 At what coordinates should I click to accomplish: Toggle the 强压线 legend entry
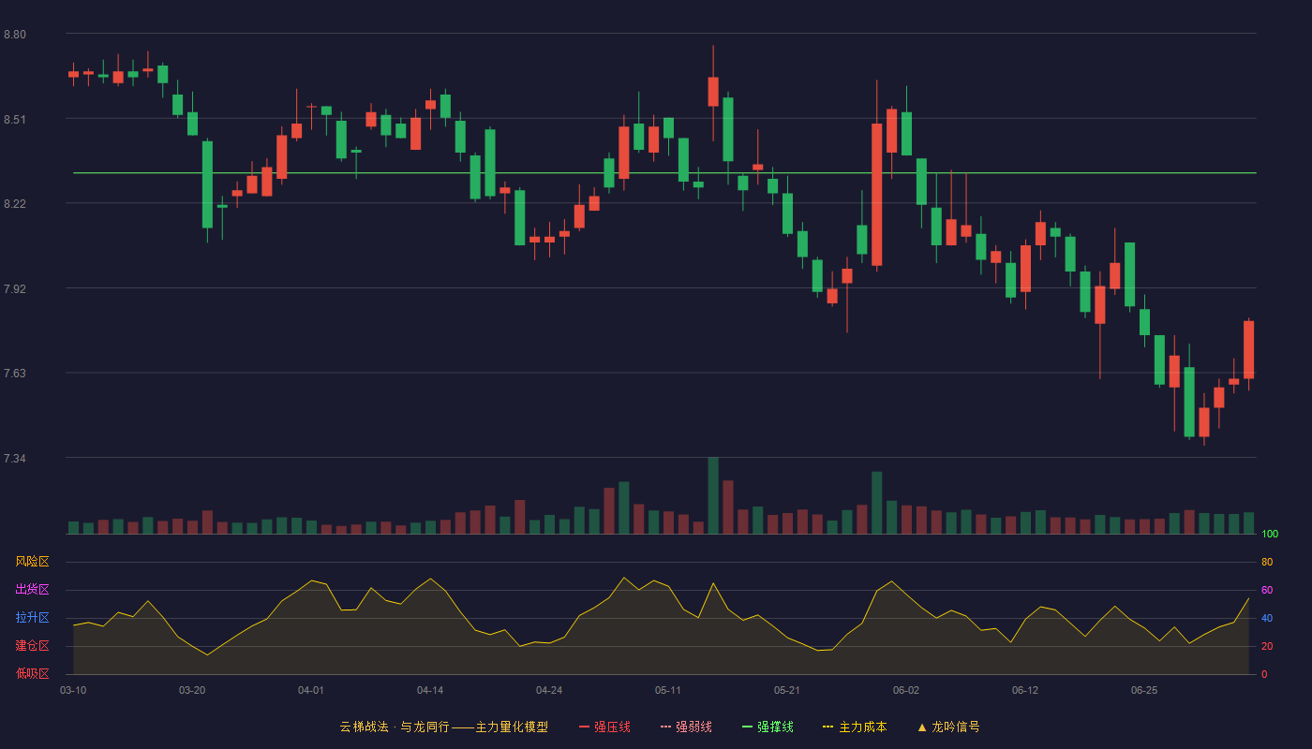tap(604, 727)
